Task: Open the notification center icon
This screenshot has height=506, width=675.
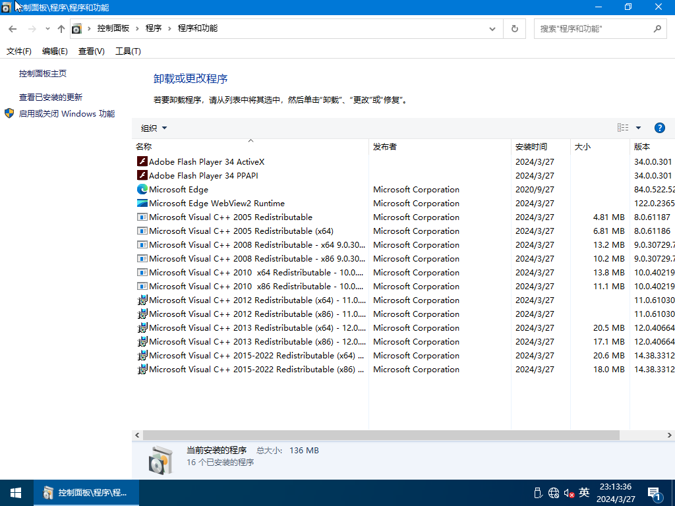Action: tap(655, 493)
